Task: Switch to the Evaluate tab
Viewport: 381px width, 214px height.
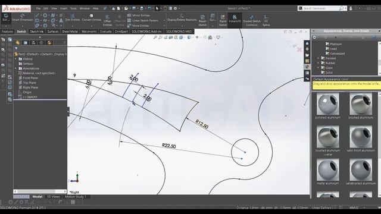Action: pos(106,32)
